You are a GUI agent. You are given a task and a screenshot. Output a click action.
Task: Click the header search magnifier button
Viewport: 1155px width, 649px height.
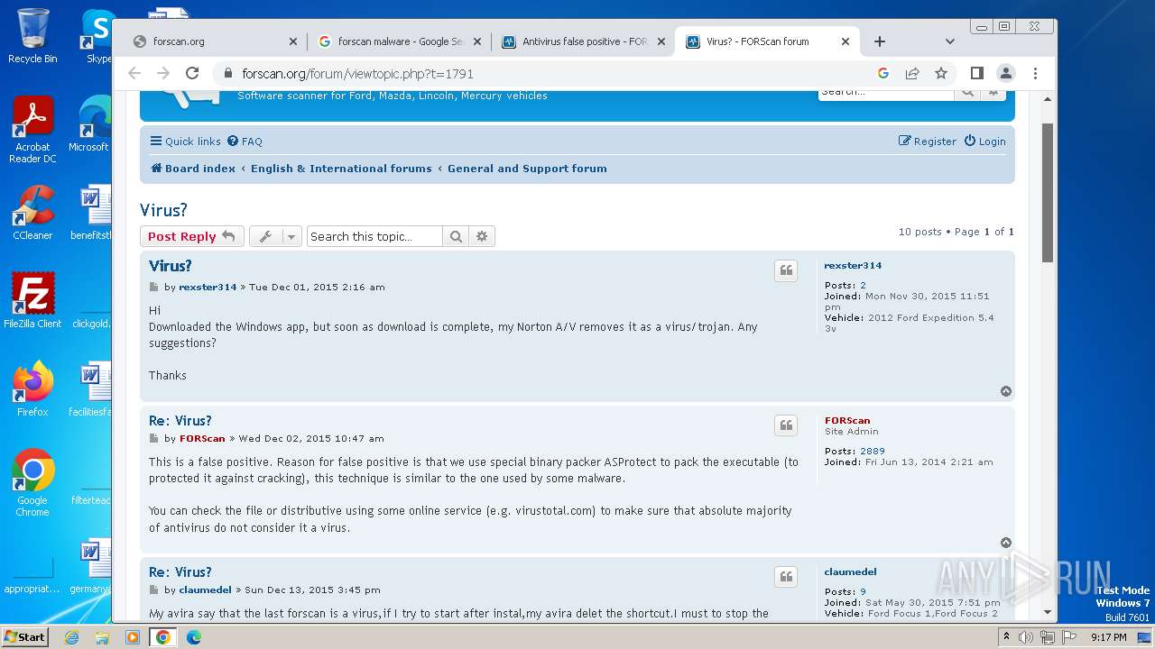967,91
